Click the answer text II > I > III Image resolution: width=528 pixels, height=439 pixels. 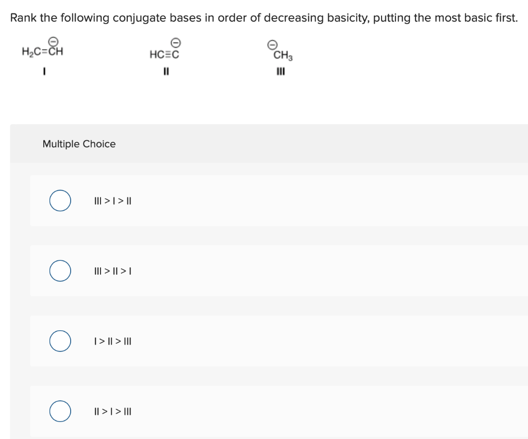[x=113, y=411]
